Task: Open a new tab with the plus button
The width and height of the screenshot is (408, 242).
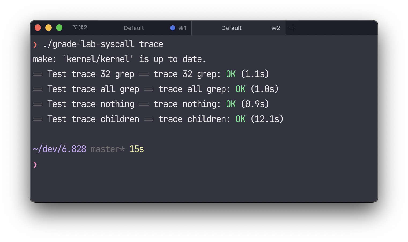Action: pyautogui.click(x=292, y=28)
